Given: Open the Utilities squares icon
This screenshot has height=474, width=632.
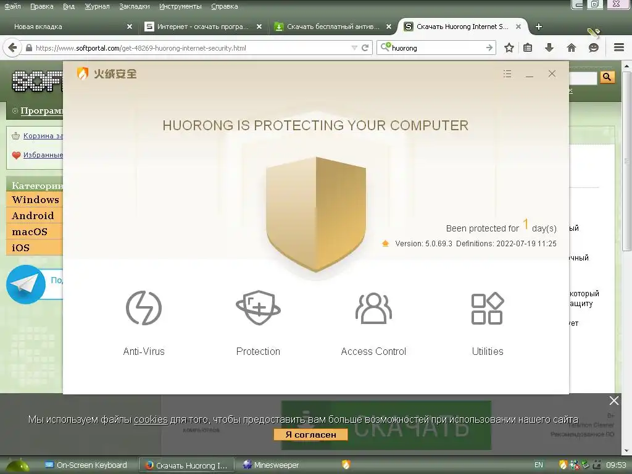Looking at the screenshot, I should pos(488,309).
